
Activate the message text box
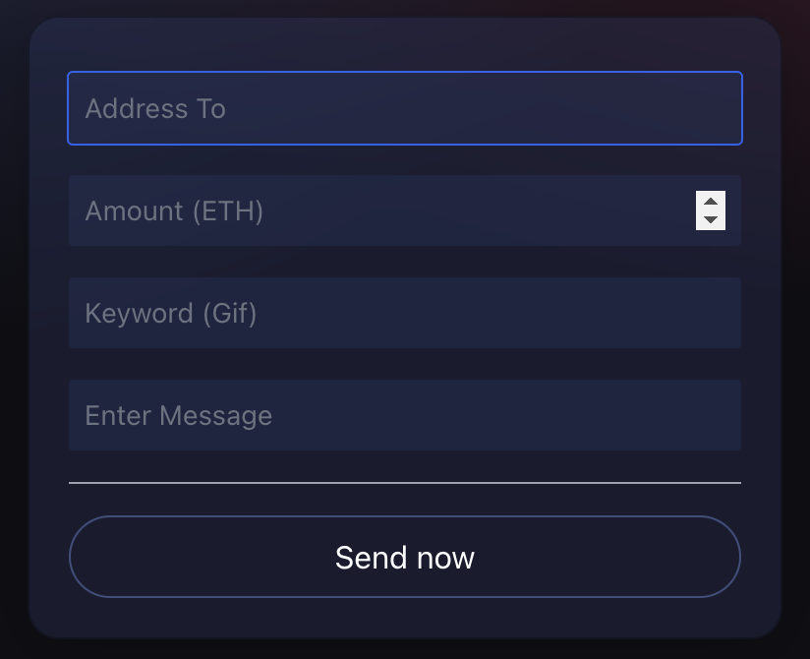pos(404,415)
